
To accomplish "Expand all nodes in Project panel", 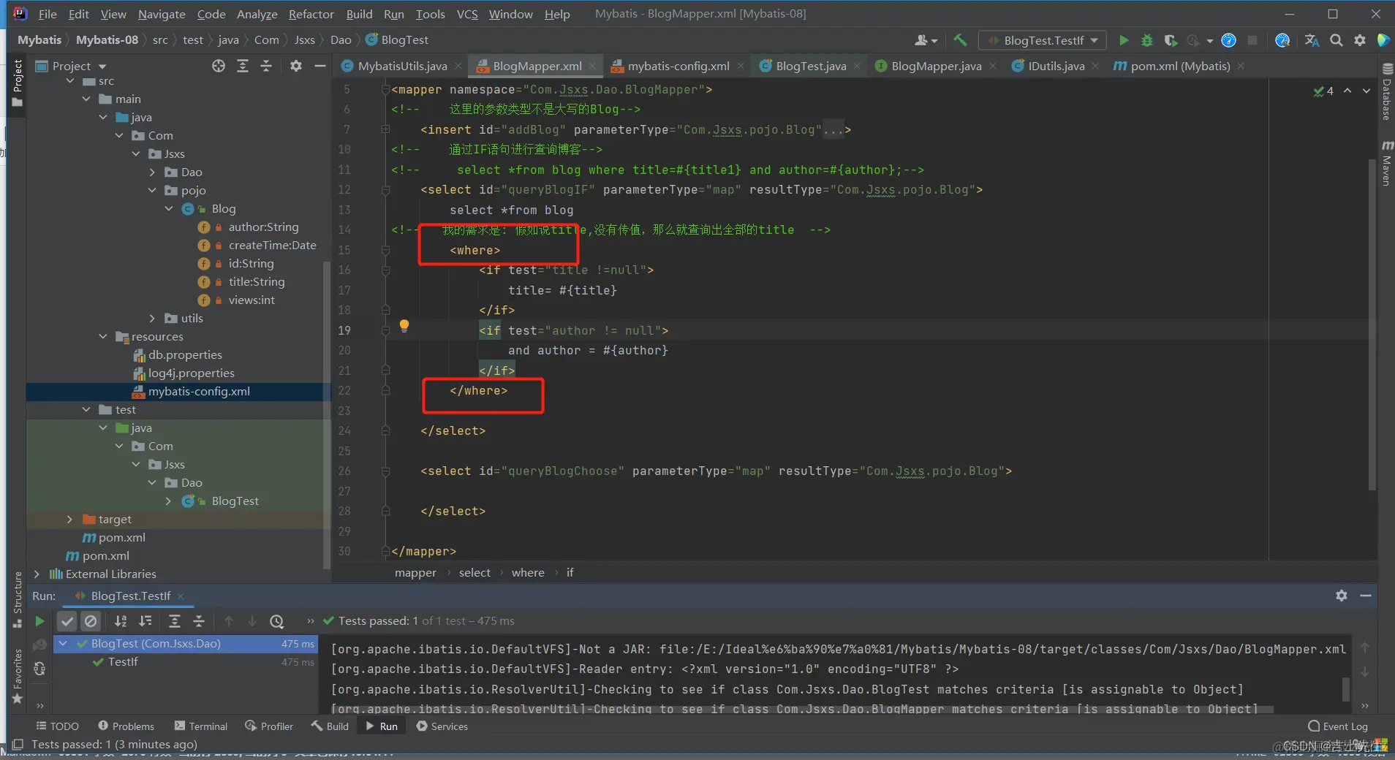I will pos(243,66).
